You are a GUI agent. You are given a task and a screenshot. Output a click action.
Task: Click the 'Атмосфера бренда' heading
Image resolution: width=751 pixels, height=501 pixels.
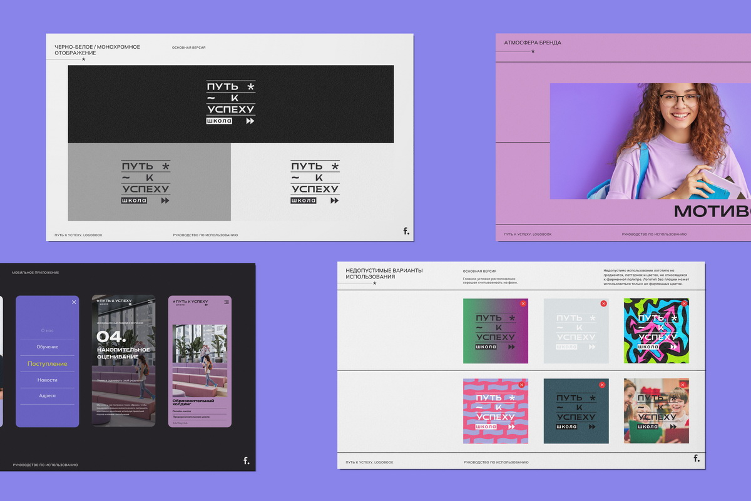click(x=533, y=43)
